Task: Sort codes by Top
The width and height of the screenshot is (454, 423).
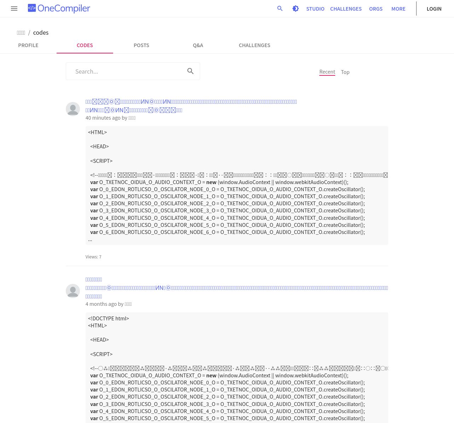Action: click(x=345, y=72)
